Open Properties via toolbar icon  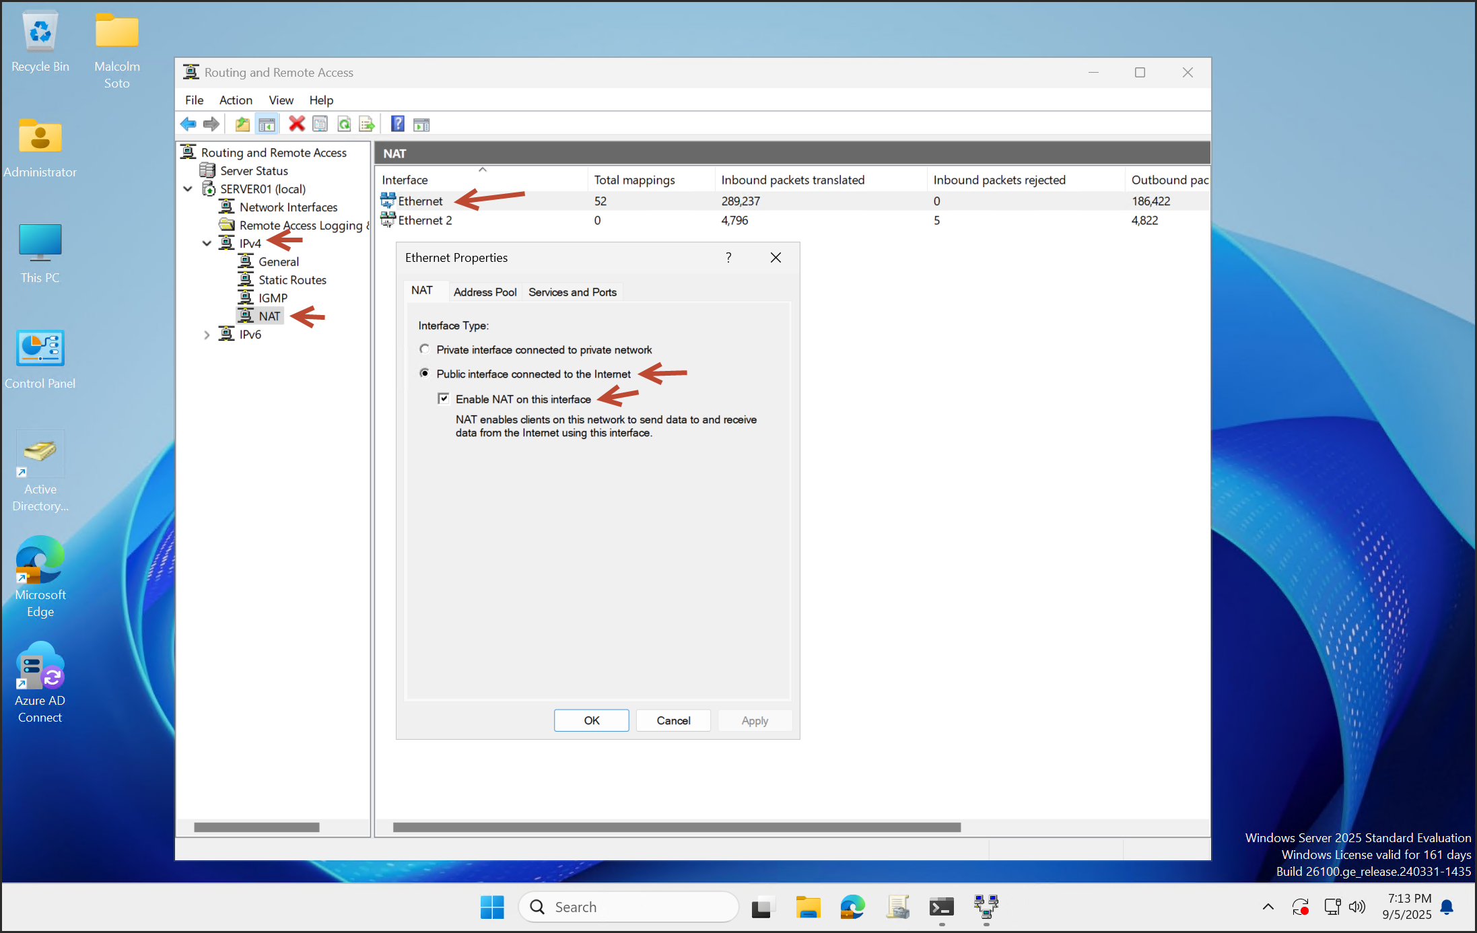pos(320,124)
